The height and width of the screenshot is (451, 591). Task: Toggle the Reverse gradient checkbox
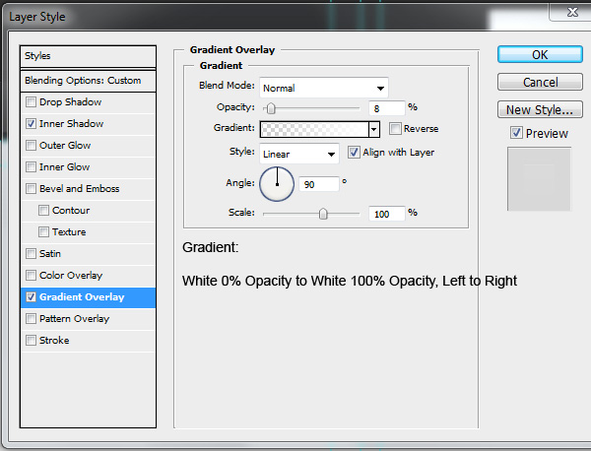[395, 128]
